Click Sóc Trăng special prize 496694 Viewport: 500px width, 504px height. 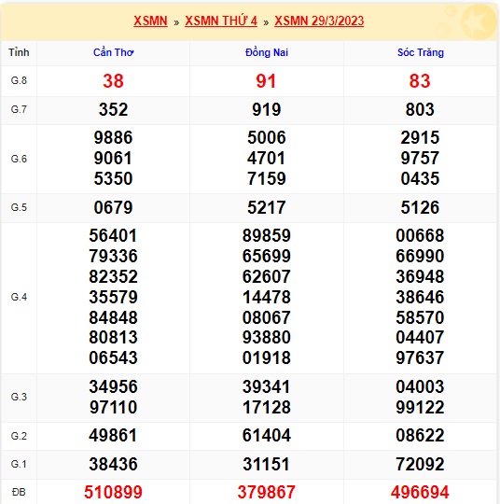(x=420, y=492)
